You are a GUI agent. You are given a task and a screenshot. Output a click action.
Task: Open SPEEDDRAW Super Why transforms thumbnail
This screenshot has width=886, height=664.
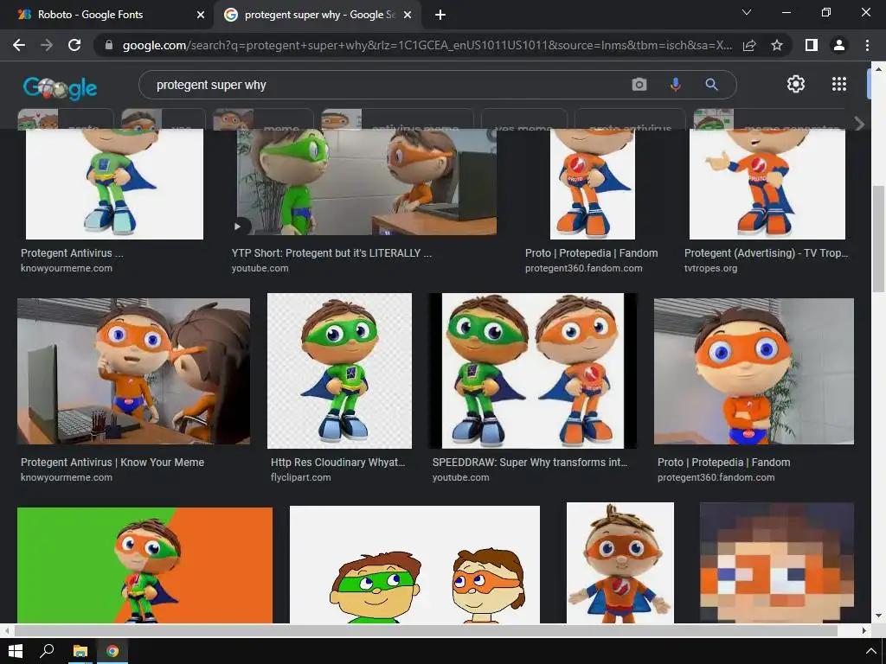point(533,371)
